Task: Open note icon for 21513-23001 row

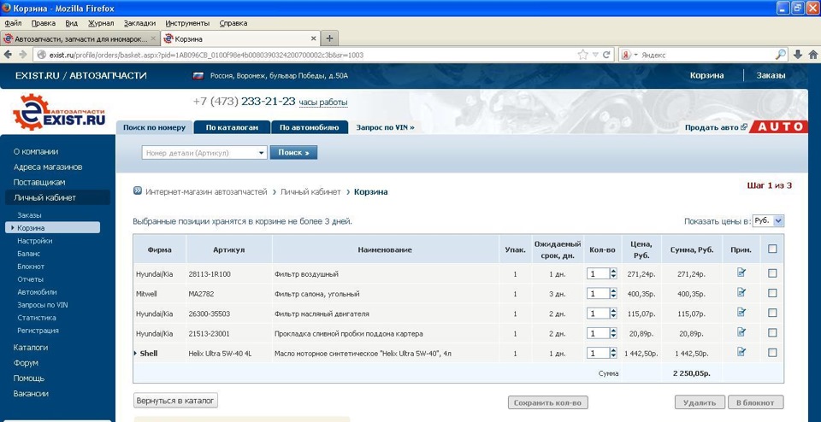Action: click(741, 332)
